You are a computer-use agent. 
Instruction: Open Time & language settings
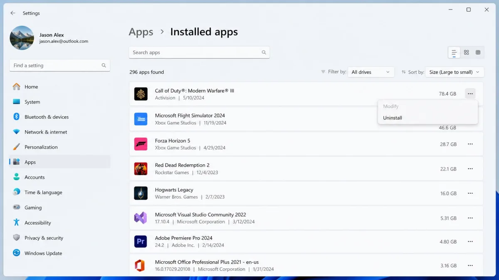60,192
